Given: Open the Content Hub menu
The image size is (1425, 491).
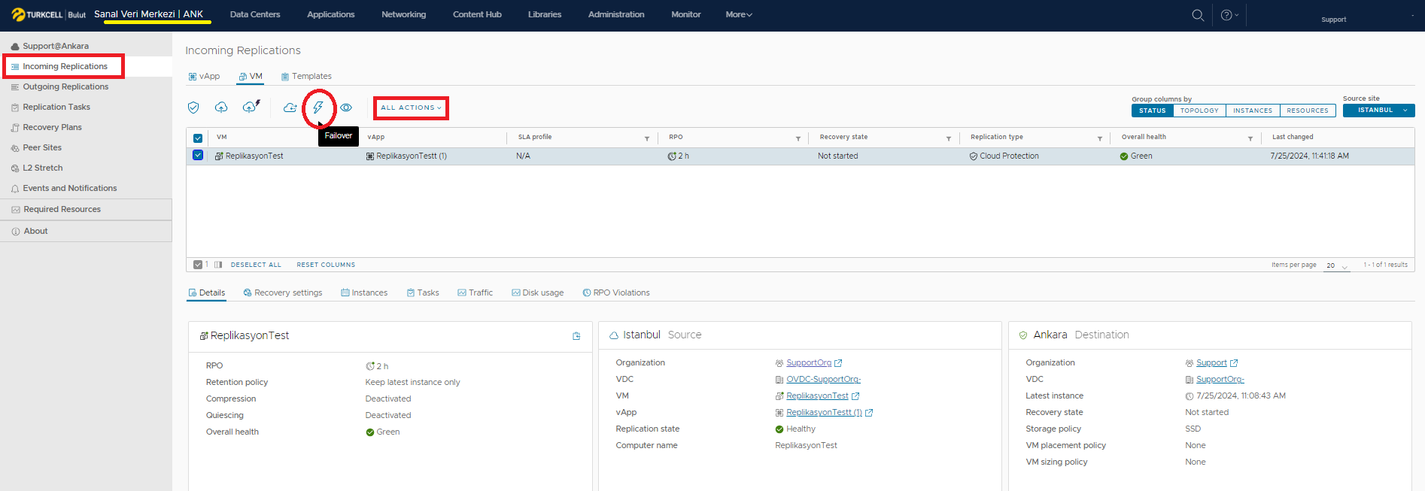Looking at the screenshot, I should pos(477,14).
